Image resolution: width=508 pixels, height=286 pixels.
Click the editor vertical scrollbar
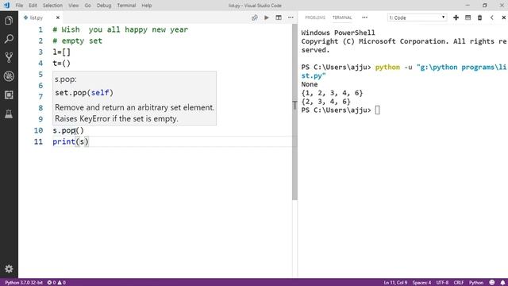(294, 112)
